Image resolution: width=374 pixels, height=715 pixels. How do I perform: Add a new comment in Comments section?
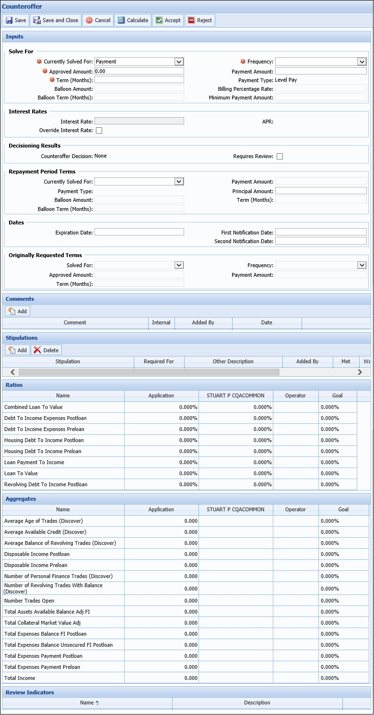18,311
